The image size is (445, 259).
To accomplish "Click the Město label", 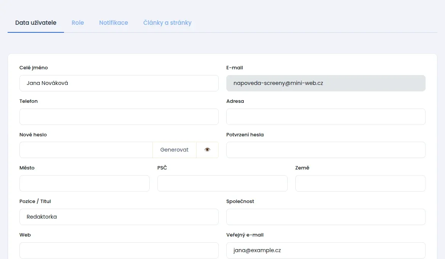I will (27, 168).
